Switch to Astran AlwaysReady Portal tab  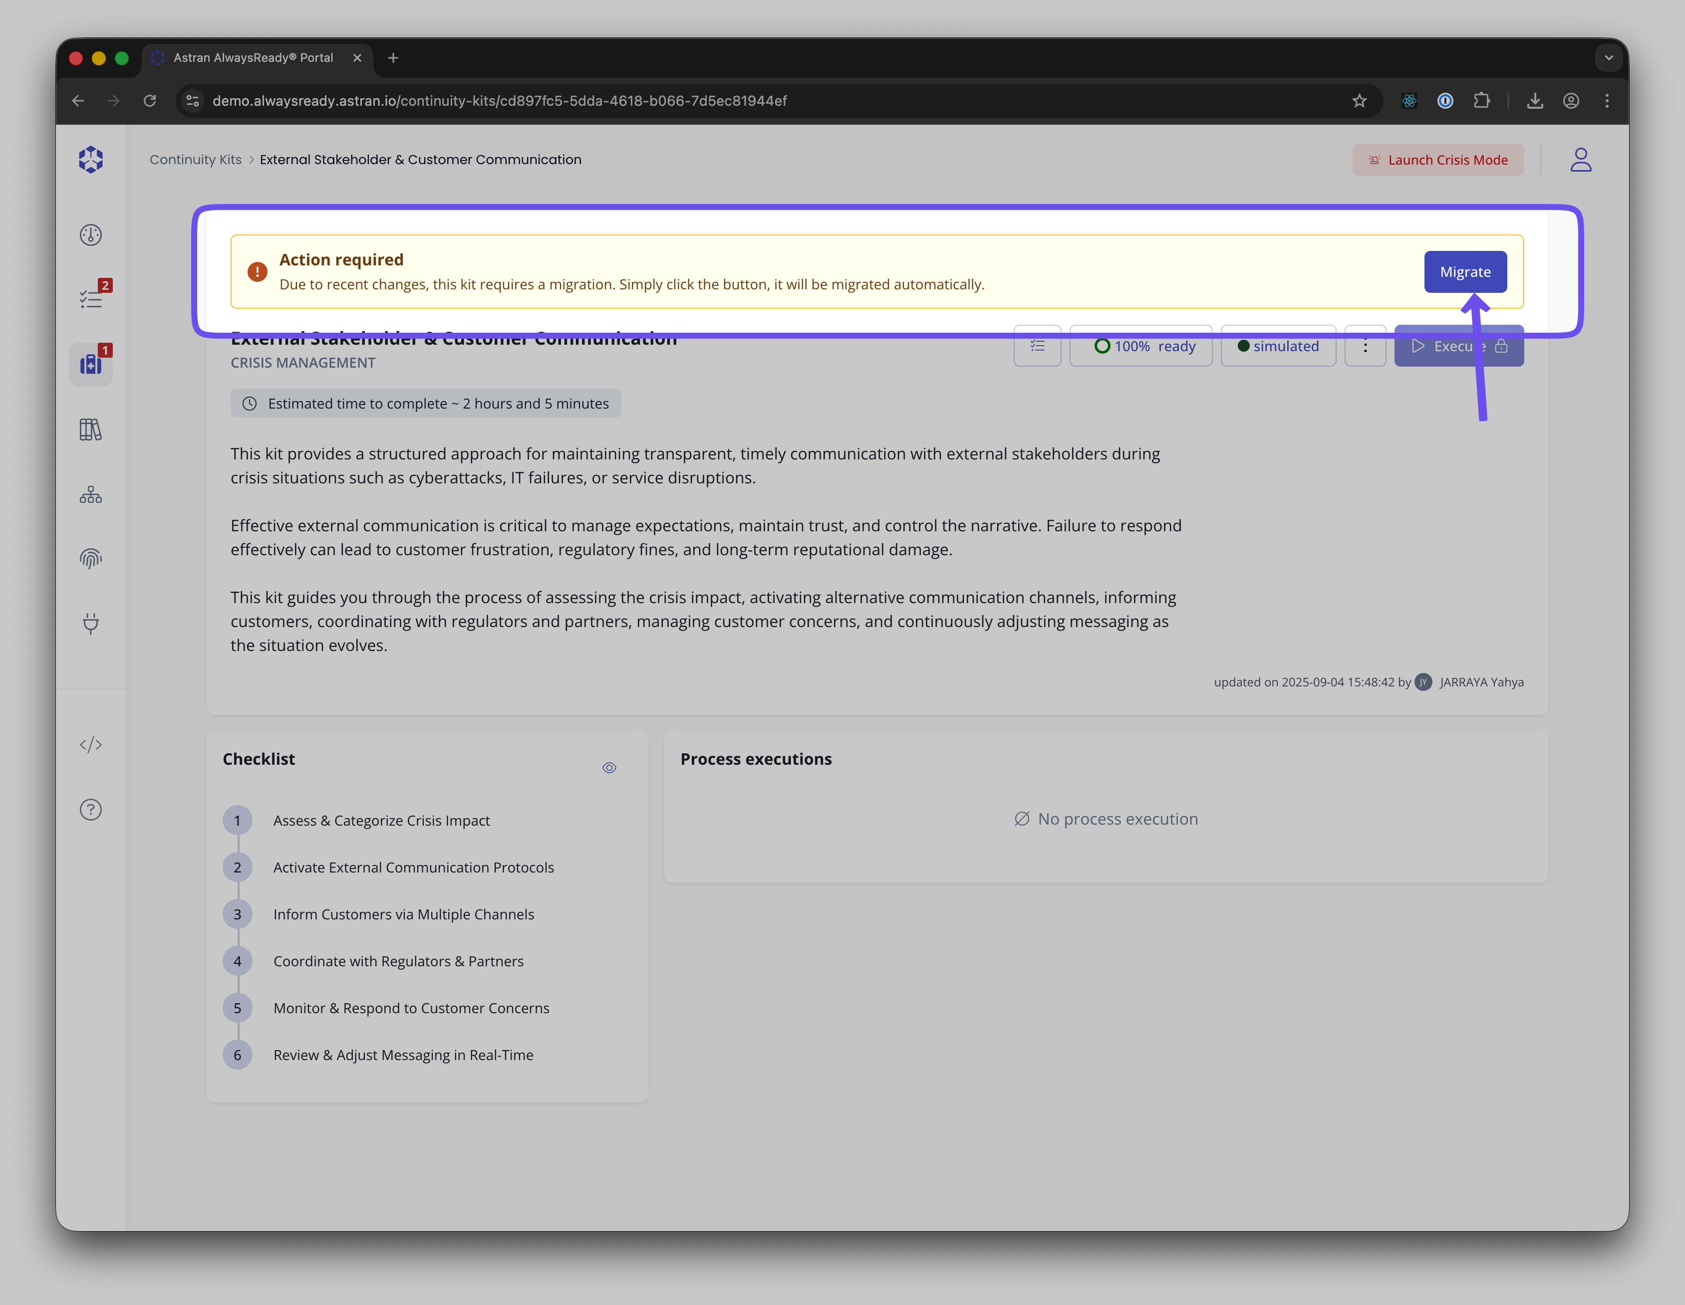click(x=253, y=58)
